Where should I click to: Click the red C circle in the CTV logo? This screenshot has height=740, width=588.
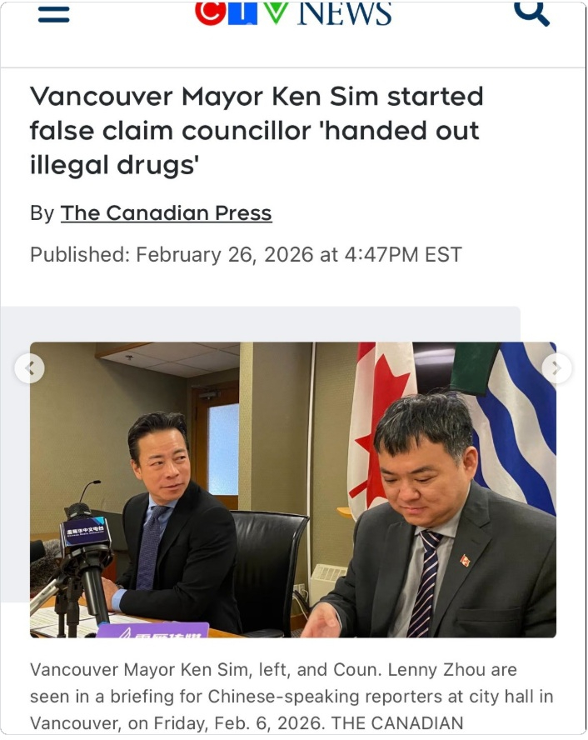(211, 12)
